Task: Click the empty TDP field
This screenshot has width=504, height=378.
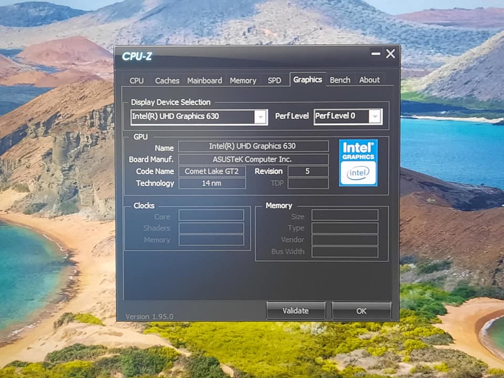Action: coord(308,183)
